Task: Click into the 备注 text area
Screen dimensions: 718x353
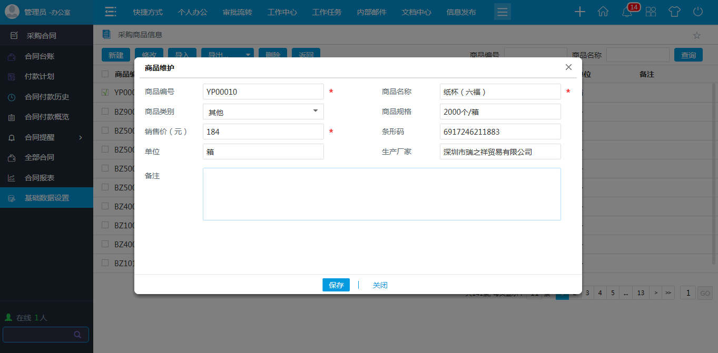Action: tap(381, 194)
